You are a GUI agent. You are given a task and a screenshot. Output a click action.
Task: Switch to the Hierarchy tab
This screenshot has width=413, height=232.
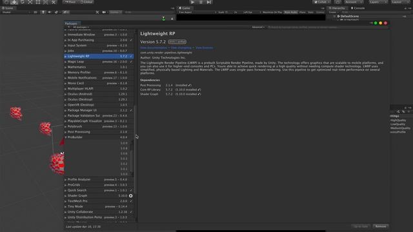(x=337, y=8)
